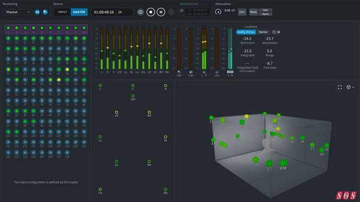The height and width of the screenshot is (202, 360).
Task: Click the Rrs speaker marker in the layout
Action: (166, 189)
